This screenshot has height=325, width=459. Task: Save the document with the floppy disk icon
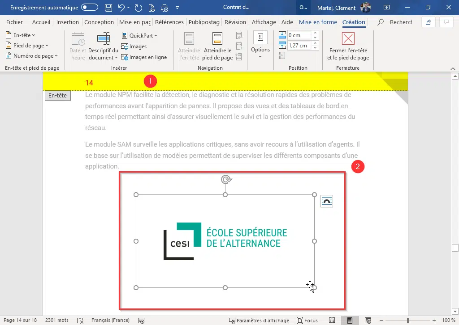pos(108,8)
